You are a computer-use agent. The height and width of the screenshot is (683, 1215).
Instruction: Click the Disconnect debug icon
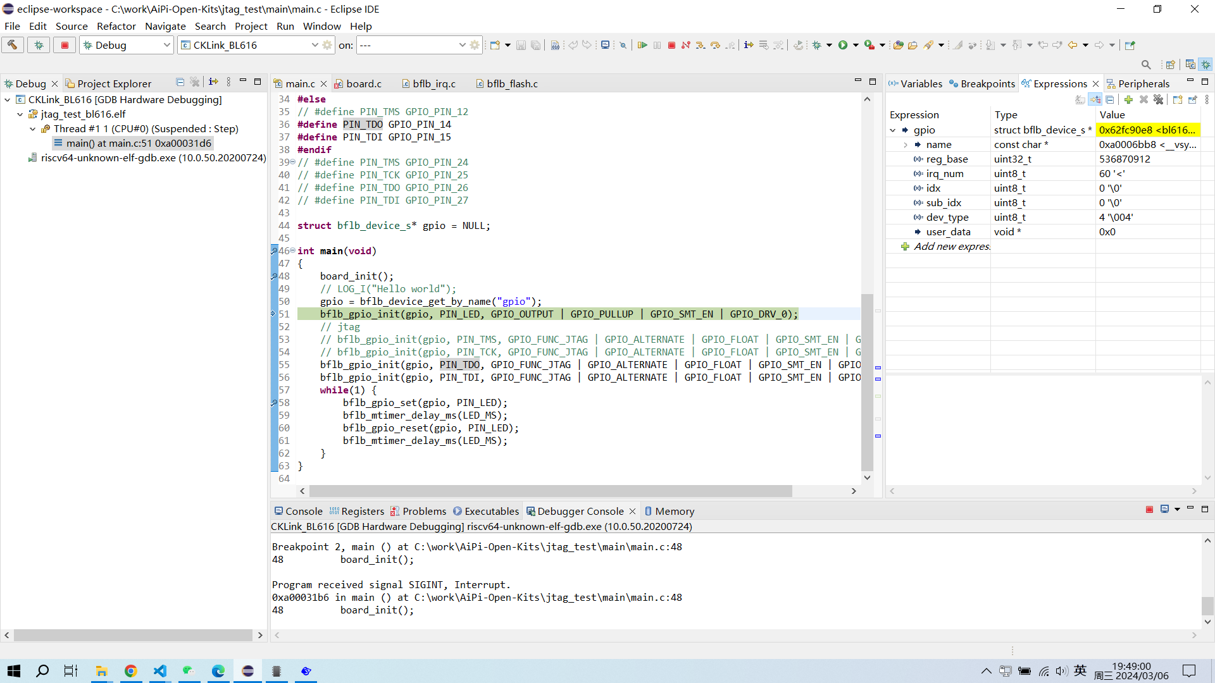pos(685,45)
